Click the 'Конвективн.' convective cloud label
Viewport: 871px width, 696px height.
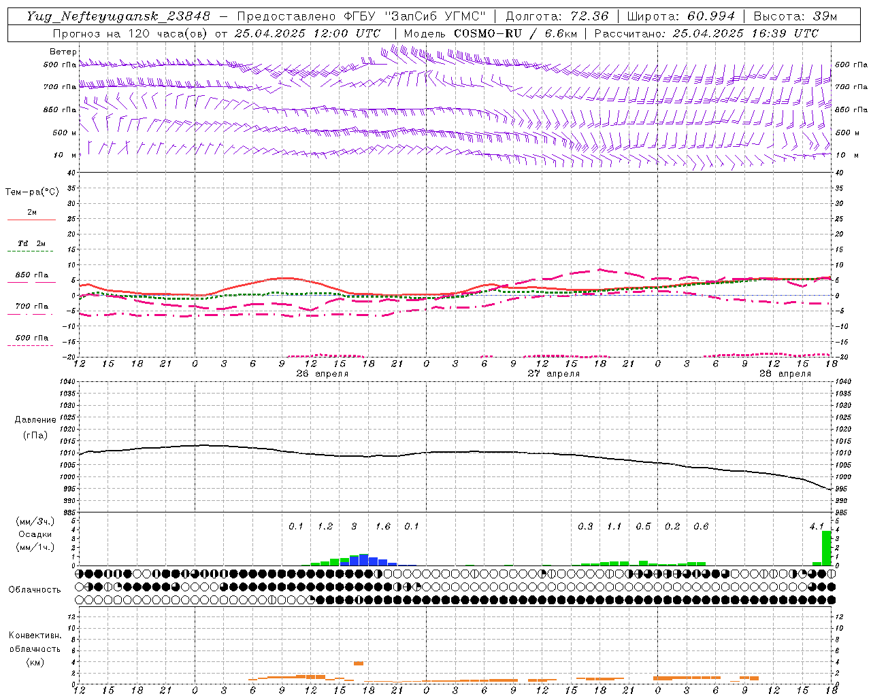pyautogui.click(x=35, y=636)
